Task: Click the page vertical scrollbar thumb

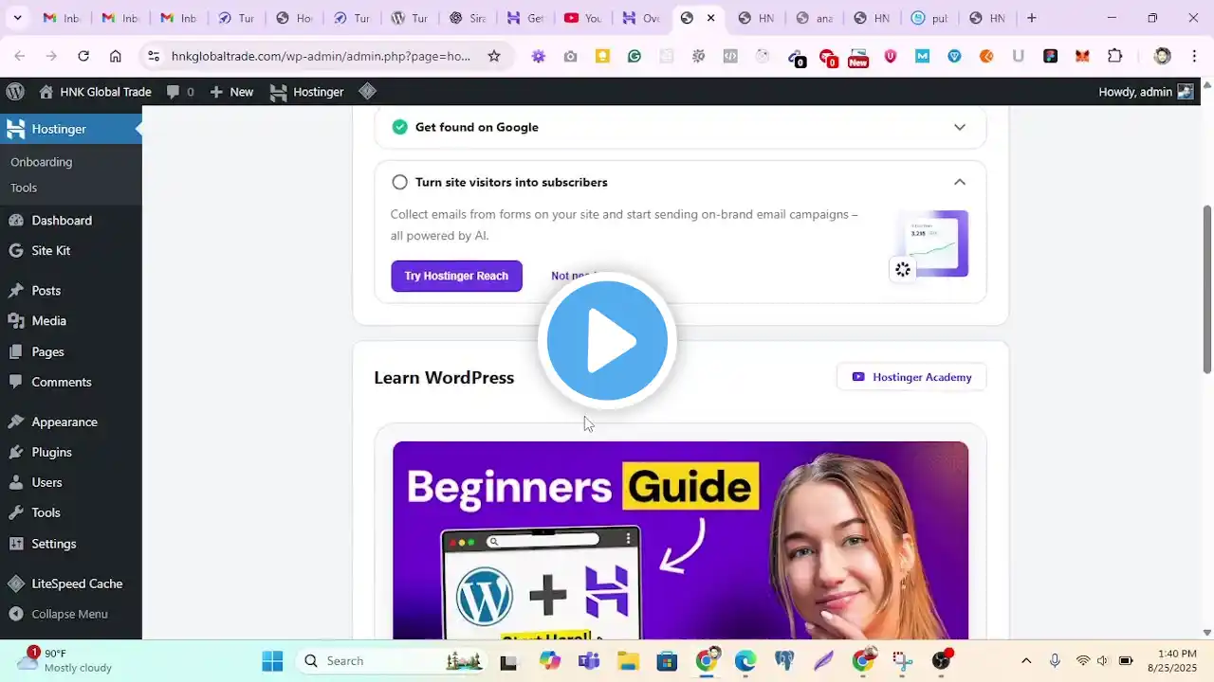Action: tap(1207, 289)
